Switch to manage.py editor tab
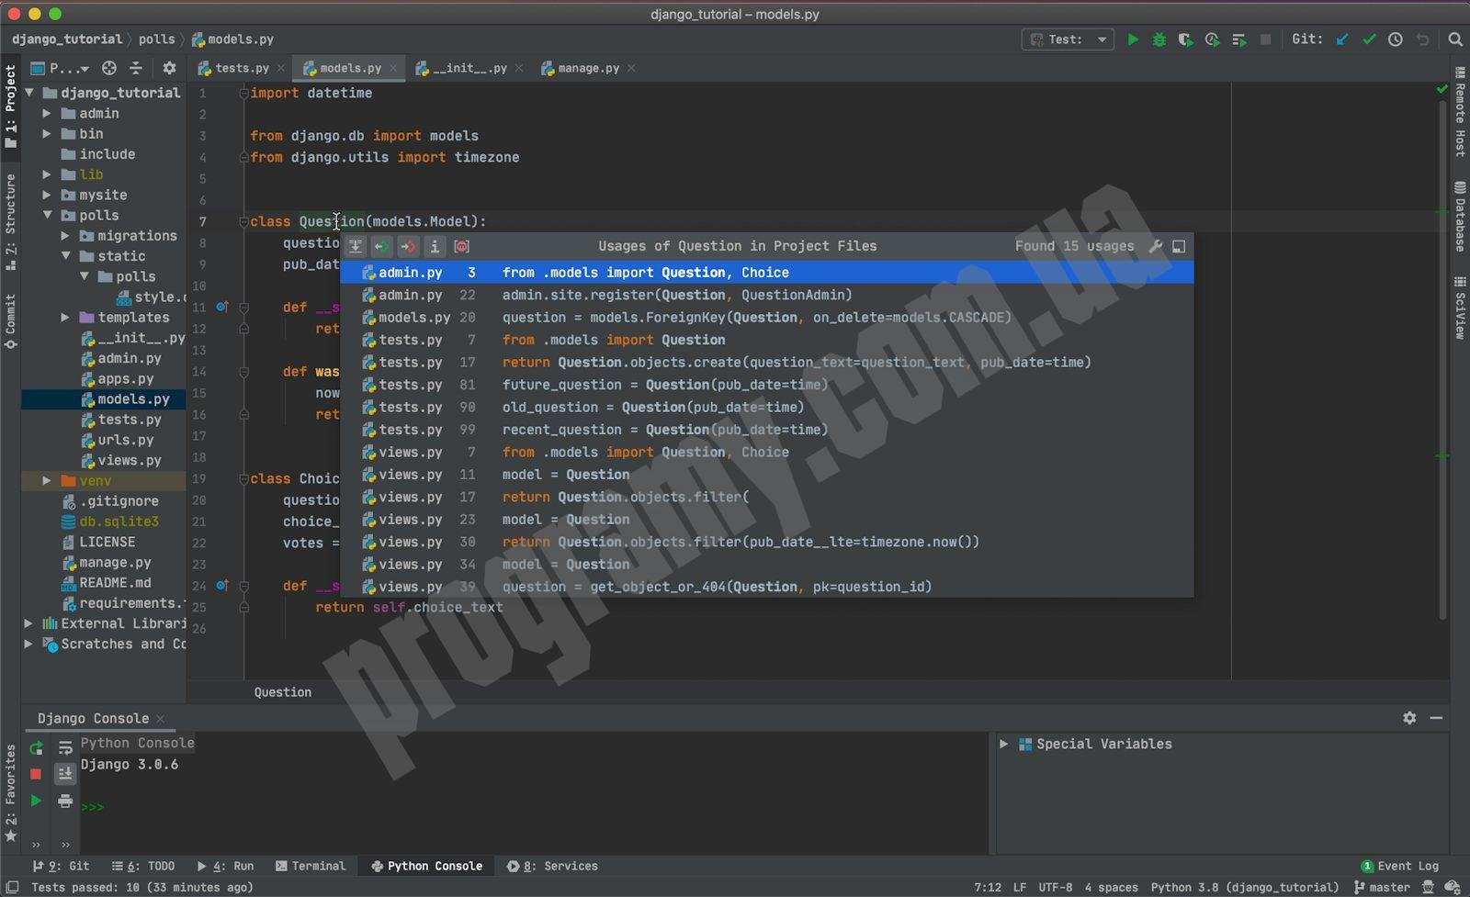 (588, 68)
